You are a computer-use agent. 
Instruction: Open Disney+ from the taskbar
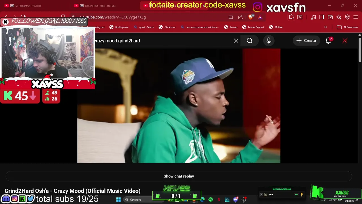coord(227,199)
